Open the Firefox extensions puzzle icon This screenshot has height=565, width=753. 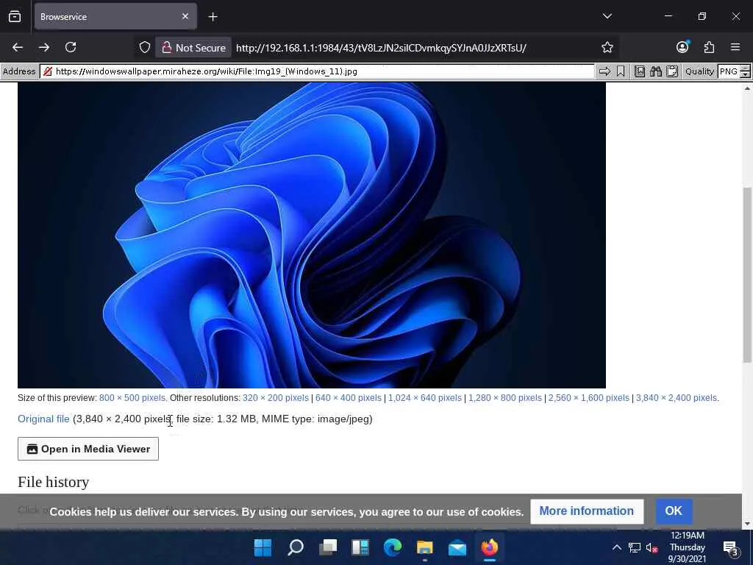710,47
